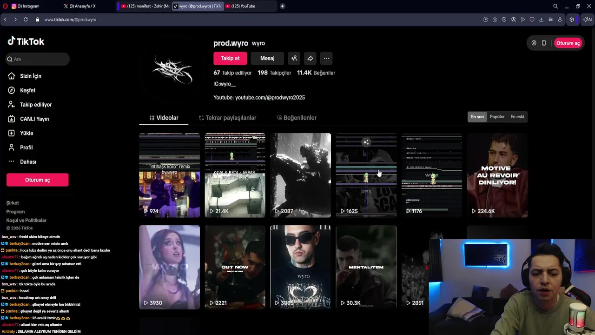Open the Easy Setup sliders icon

[x=551, y=20]
